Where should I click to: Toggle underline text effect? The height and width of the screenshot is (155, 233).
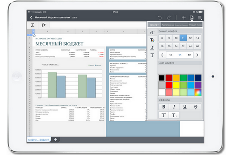point(185,106)
